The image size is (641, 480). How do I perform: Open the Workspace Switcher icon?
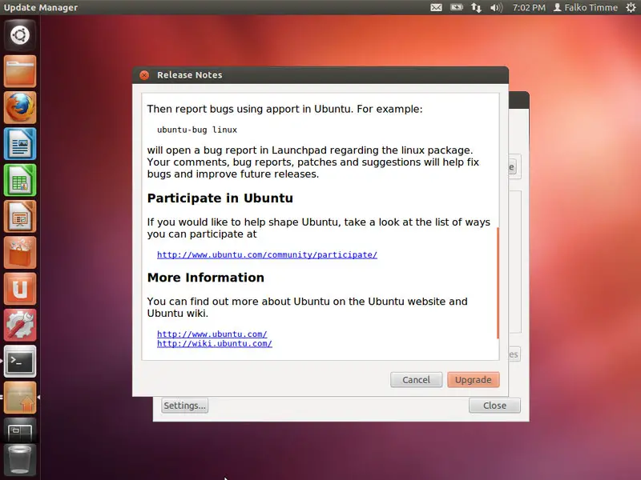20,430
